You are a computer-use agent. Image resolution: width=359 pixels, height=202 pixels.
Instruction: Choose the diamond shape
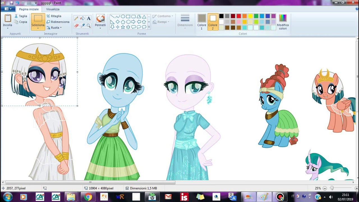118,22
